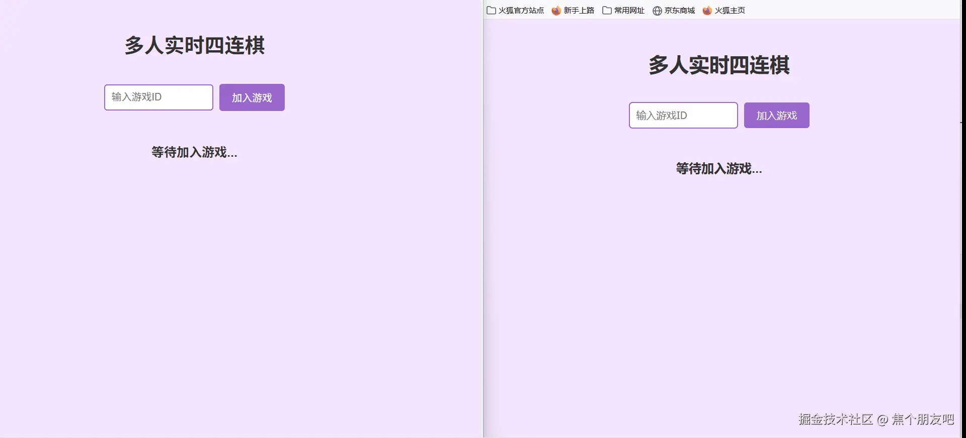This screenshot has height=438, width=966.
Task: Click the folder icon beside 火狐官方站点
Action: pyautogui.click(x=492, y=11)
